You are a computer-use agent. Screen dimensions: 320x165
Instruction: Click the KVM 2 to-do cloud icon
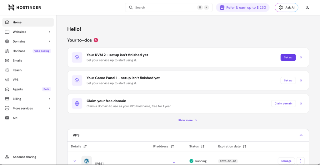[x=77, y=57]
